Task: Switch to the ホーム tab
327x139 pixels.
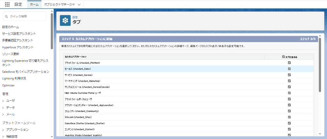Action: [34, 4]
